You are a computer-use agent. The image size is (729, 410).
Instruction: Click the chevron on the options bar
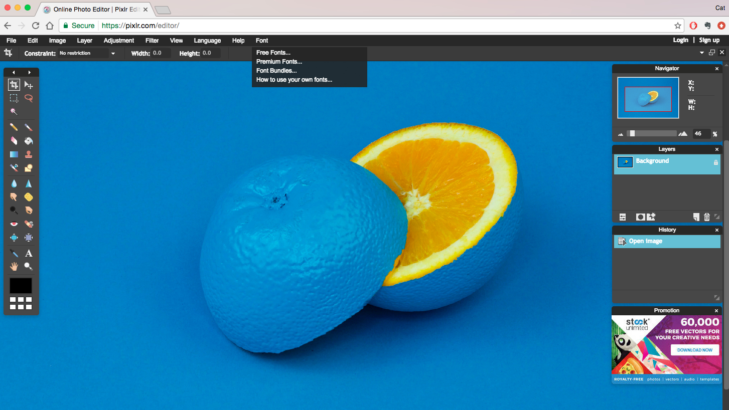click(x=701, y=52)
